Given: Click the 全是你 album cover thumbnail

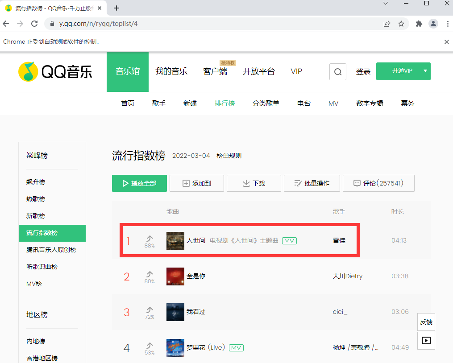Looking at the screenshot, I should [175, 276].
